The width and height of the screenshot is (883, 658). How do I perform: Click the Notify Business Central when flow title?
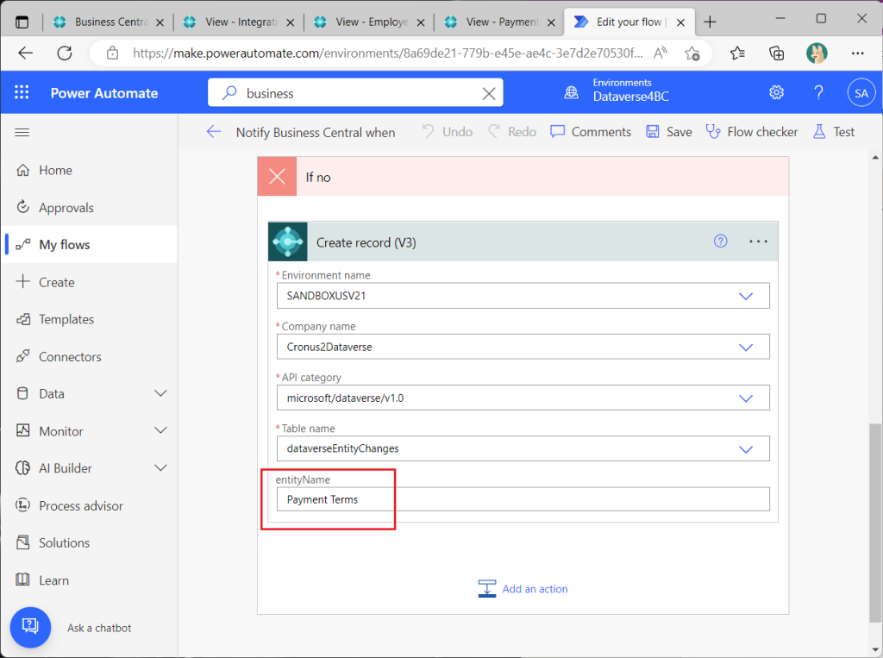pos(316,133)
